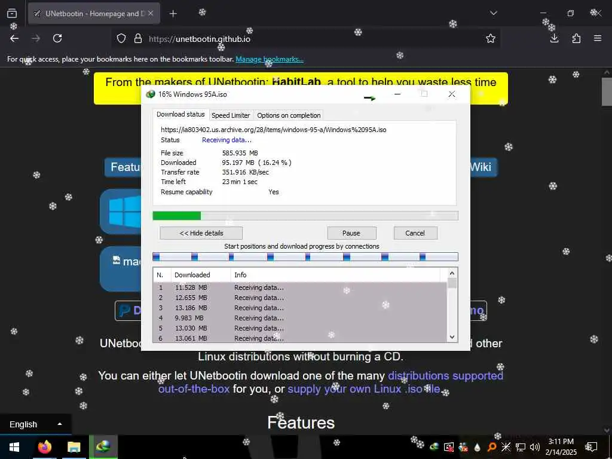Click the page vertical scrollbar thumb

pos(606,91)
